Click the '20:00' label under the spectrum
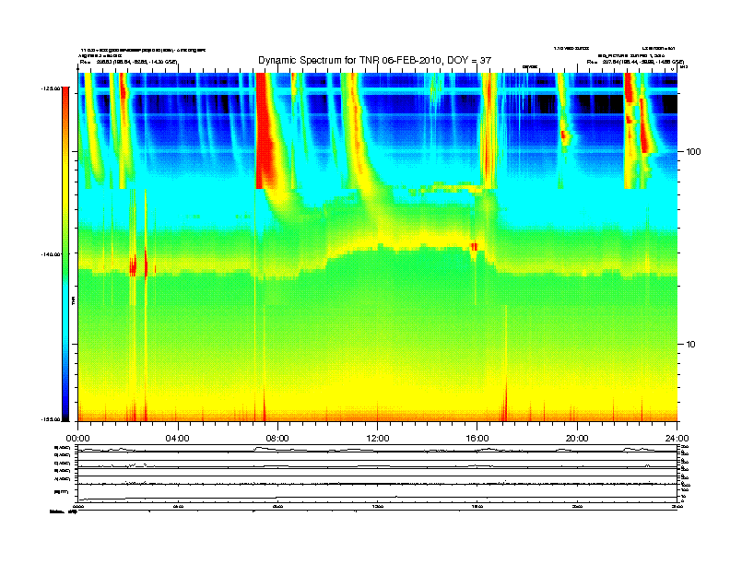The height and width of the screenshot is (564, 730). click(x=577, y=439)
